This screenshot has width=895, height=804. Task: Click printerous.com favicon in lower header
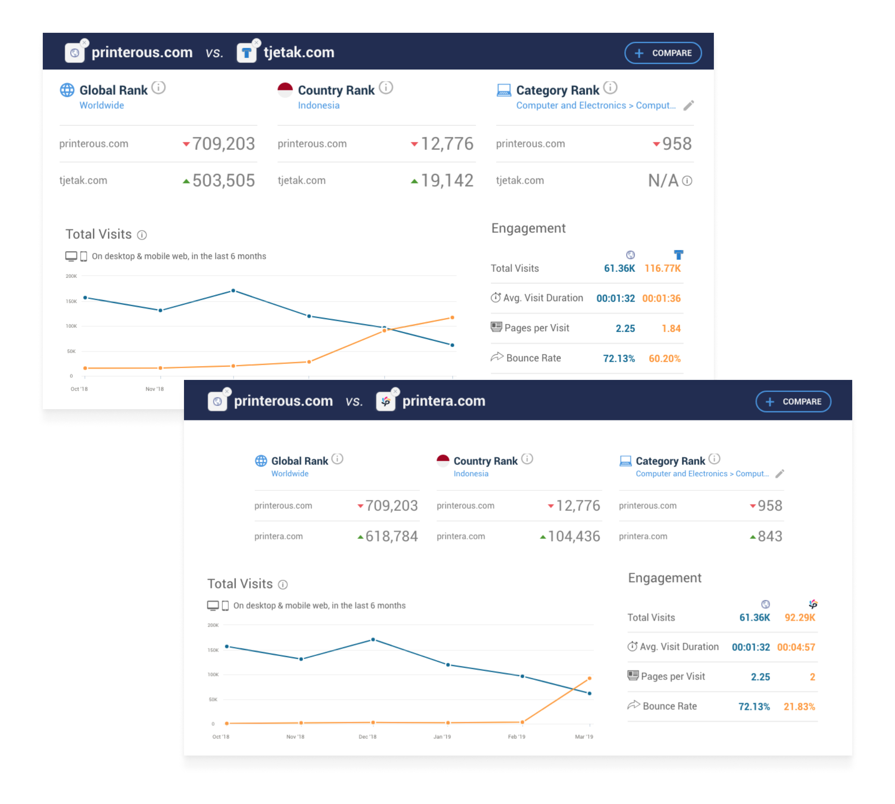(217, 402)
